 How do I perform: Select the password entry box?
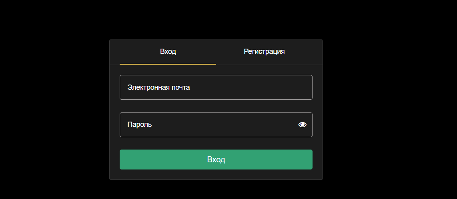pyautogui.click(x=216, y=125)
